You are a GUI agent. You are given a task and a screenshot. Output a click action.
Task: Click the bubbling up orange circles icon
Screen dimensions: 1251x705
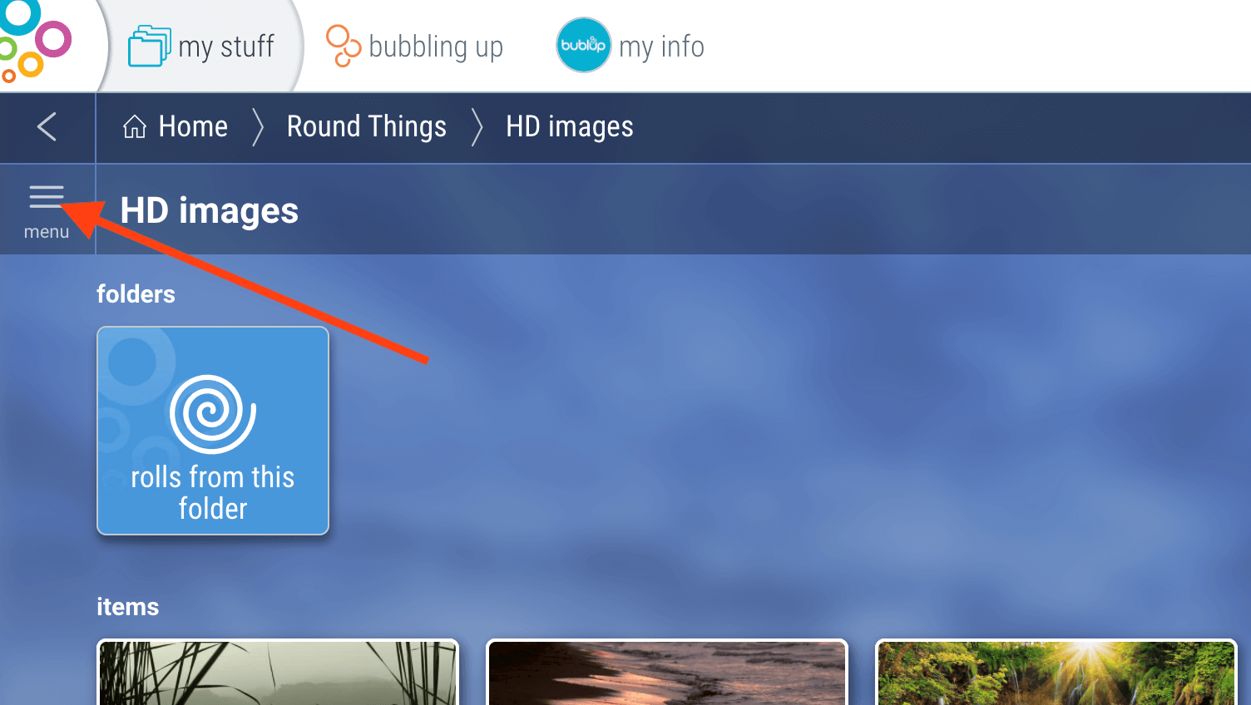pos(343,46)
